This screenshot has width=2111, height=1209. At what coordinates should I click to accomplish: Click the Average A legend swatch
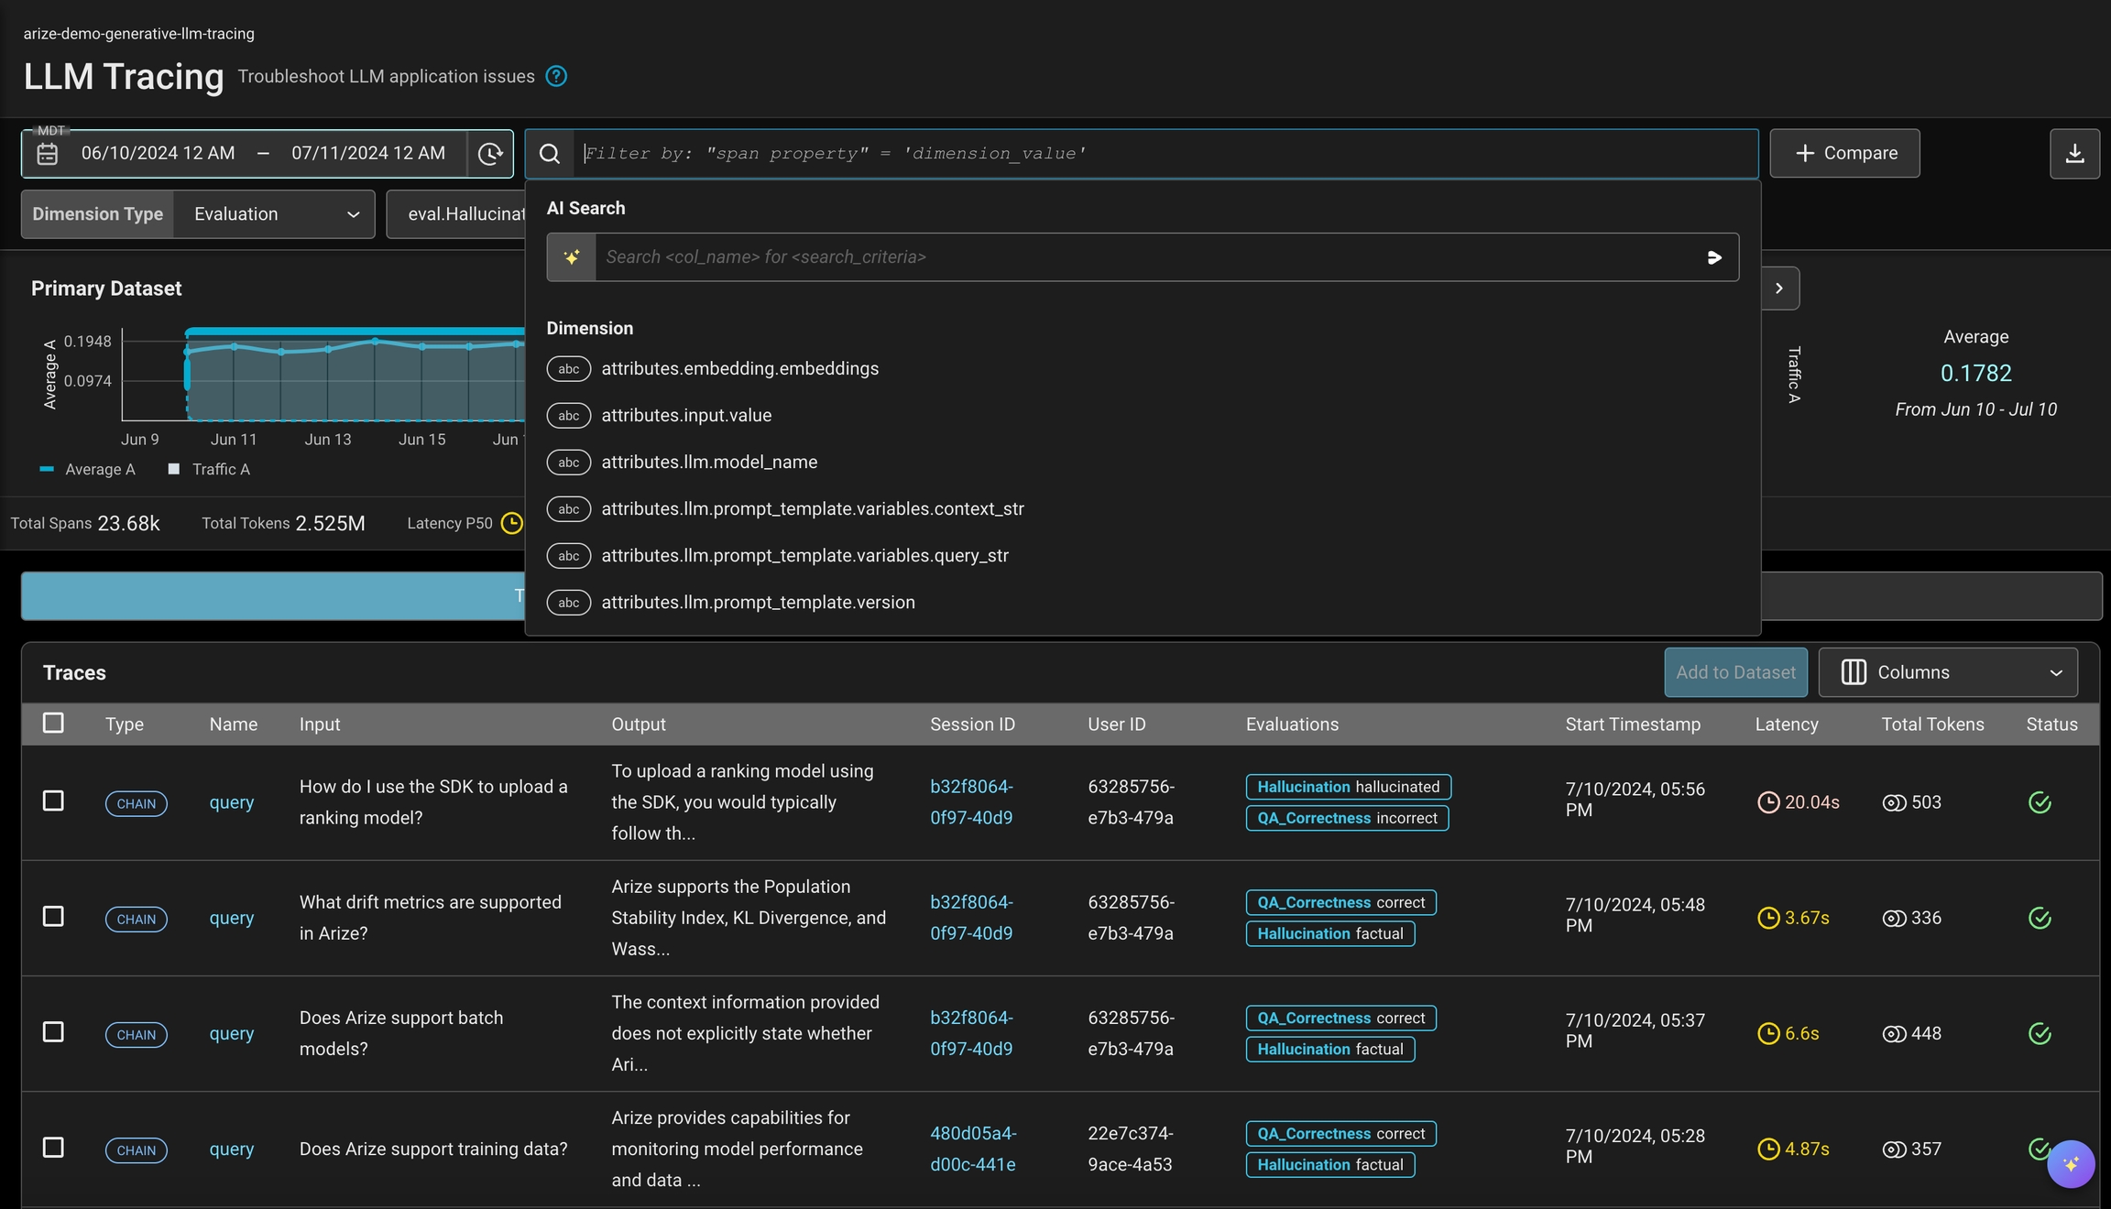tap(47, 469)
